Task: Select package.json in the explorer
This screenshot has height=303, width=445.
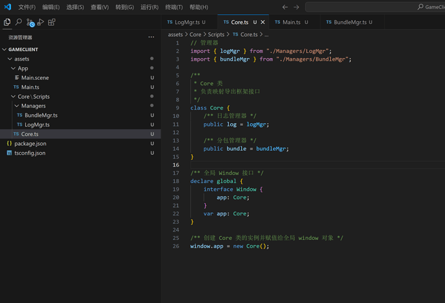Action: coord(30,143)
